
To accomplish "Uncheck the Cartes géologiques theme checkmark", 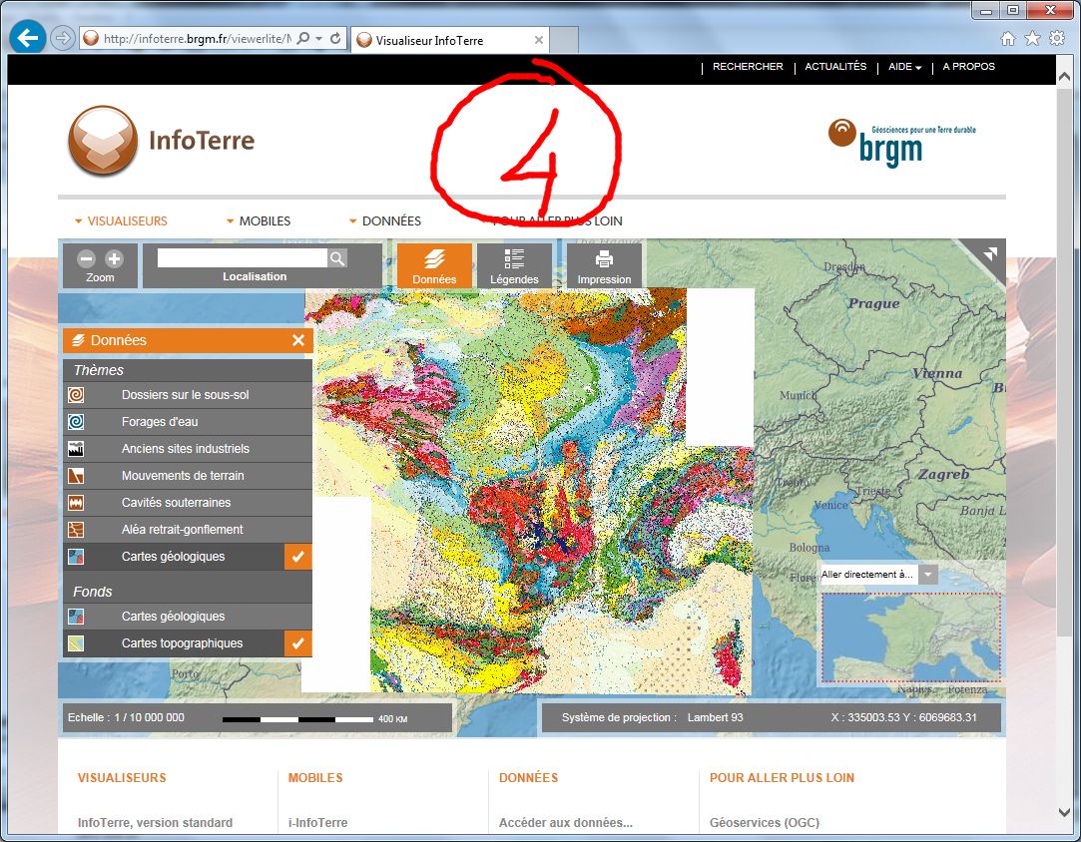I will pyautogui.click(x=297, y=557).
